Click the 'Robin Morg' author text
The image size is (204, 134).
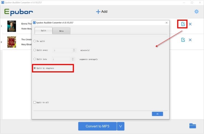(x=26, y=29)
